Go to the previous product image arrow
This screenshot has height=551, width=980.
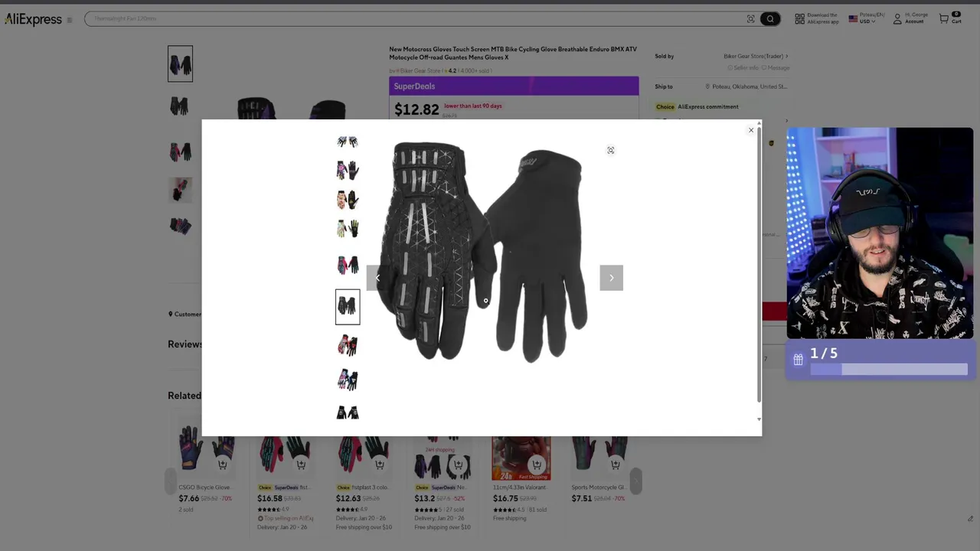coord(377,278)
